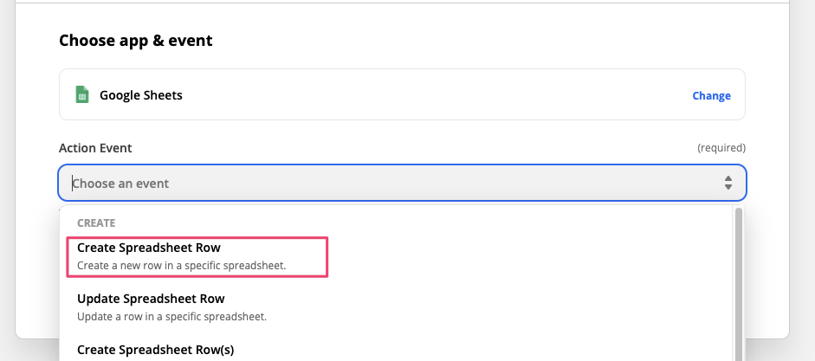Screen dimensions: 815x361
Task: Click the Choose app & event heading
Action: click(136, 40)
